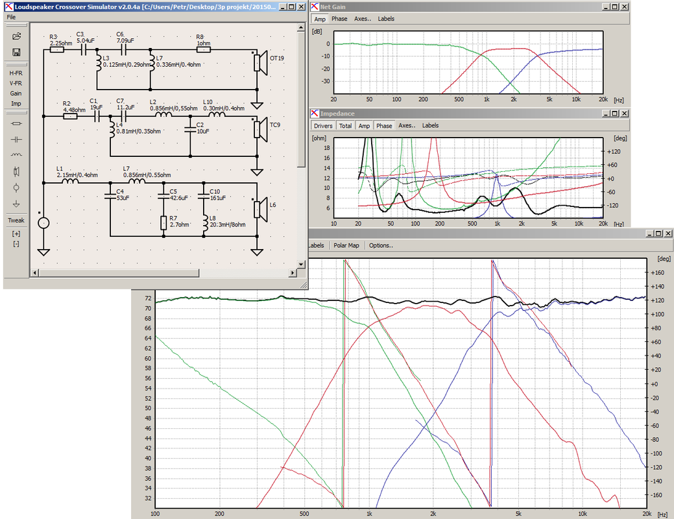Click the [+] zoom in button
Image resolution: width=674 pixels, height=519 pixels.
[16, 234]
